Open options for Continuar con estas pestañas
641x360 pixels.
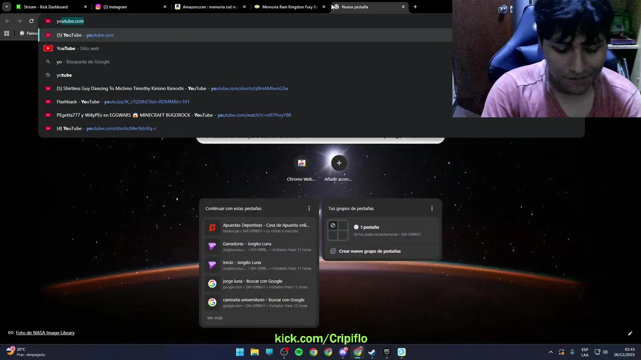click(x=309, y=208)
